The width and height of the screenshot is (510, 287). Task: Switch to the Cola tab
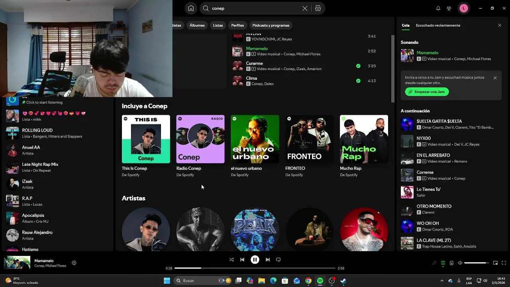point(406,25)
